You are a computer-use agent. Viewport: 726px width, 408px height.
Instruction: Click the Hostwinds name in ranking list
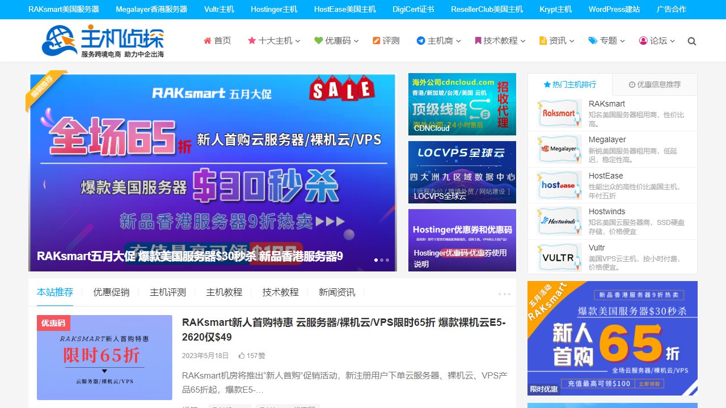[x=607, y=211]
